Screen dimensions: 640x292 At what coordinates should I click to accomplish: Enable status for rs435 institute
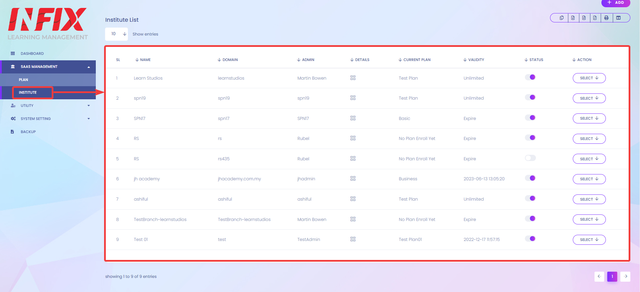[530, 158]
